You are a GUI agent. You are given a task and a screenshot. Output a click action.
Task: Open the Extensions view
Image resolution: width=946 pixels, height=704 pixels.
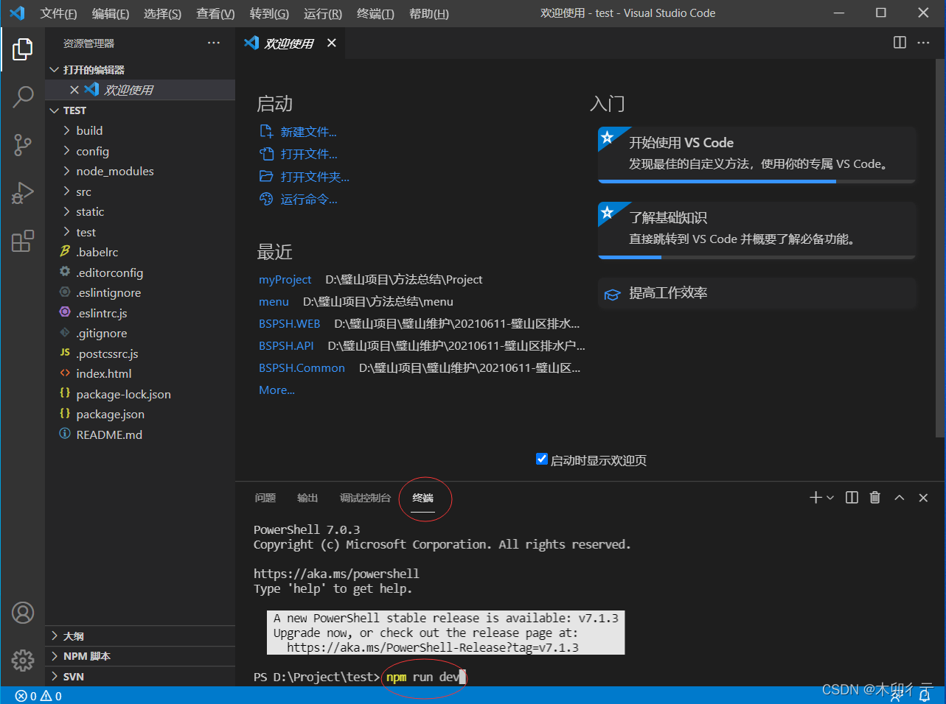[23, 241]
